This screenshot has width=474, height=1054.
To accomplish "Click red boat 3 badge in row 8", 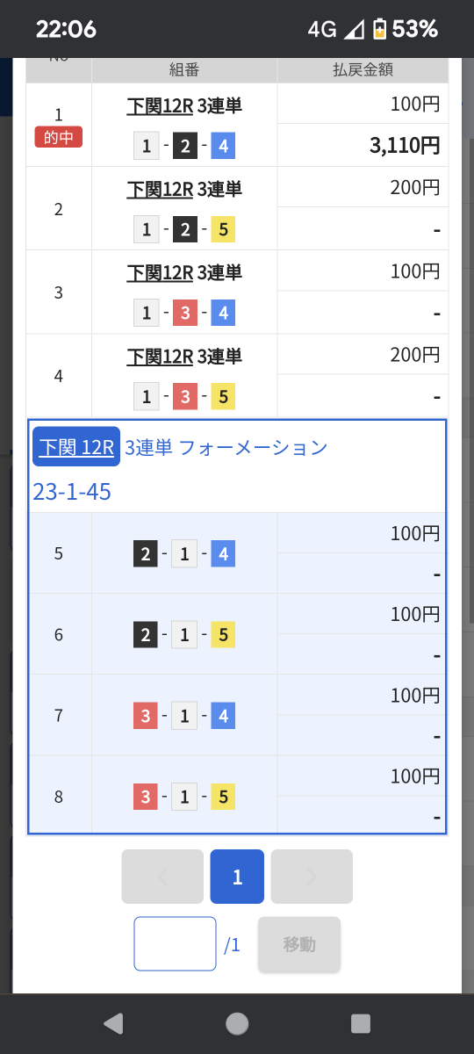I will pos(146,798).
